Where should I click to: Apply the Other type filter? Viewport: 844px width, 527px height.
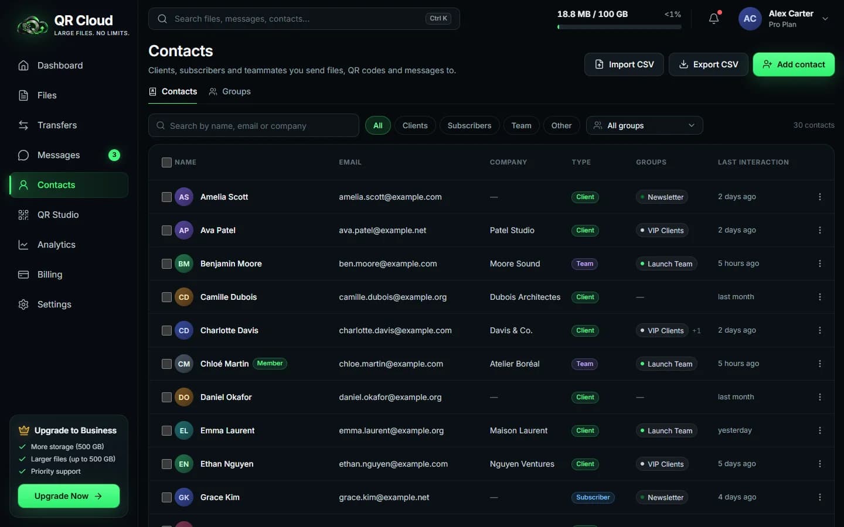[561, 125]
